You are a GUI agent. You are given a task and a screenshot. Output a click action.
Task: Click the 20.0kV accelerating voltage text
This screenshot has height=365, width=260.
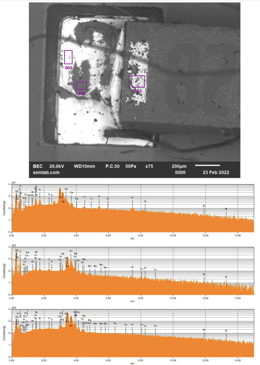57,166
